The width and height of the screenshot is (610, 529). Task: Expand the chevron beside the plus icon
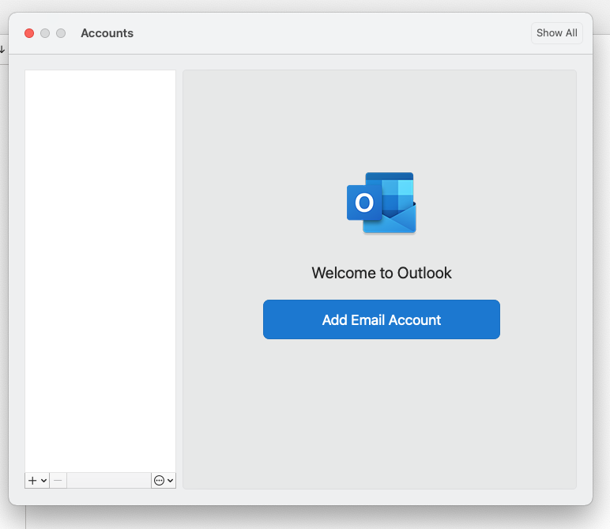[44, 480]
